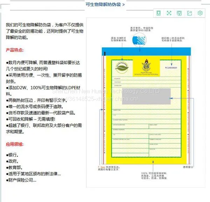Click the 透明窗口 caption in diagram
Screen dimensions: 210x202
188,167
